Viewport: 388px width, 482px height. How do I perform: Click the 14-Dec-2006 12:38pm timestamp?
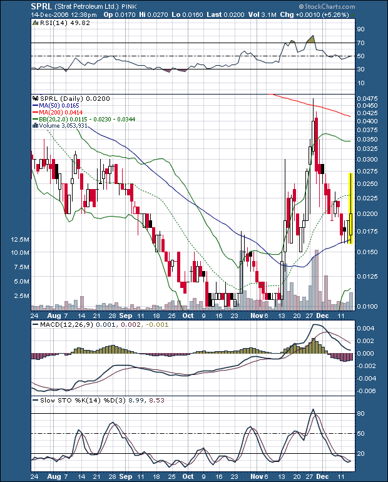(64, 15)
